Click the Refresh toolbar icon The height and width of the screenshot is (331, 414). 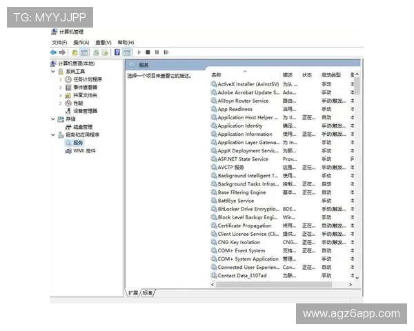[x=95, y=52]
